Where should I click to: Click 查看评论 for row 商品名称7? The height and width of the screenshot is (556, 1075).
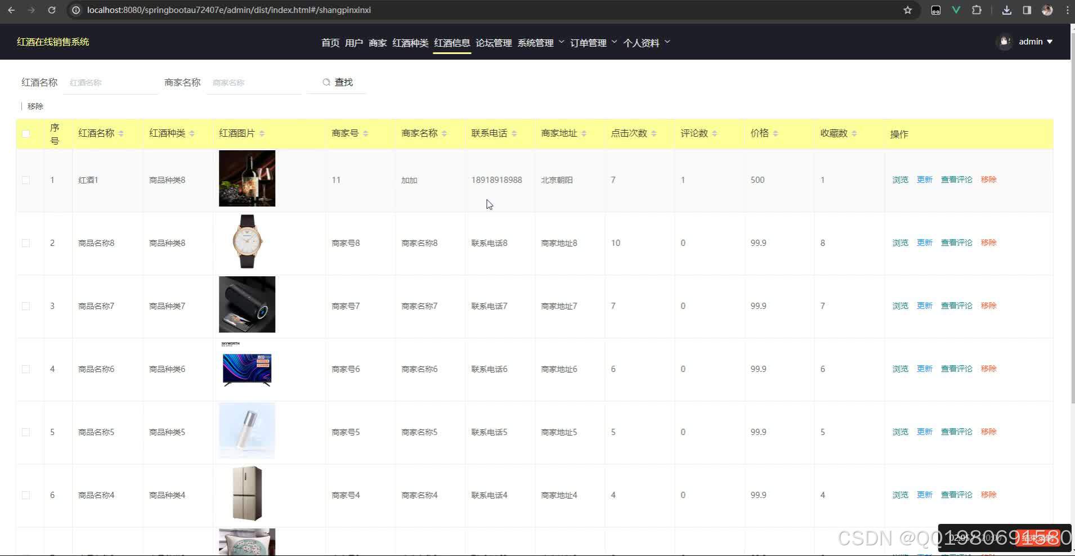[957, 306]
